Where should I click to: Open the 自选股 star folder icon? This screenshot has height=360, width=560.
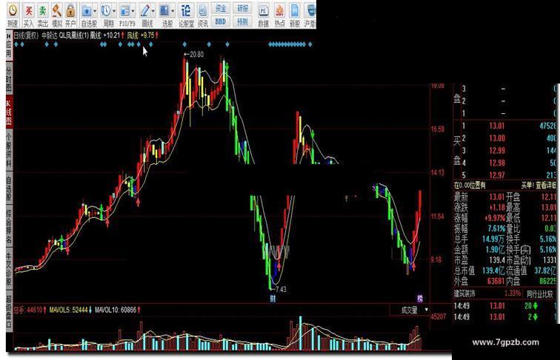(x=87, y=11)
